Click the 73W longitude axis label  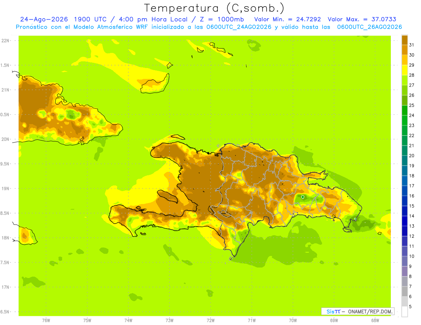[x=169, y=320]
